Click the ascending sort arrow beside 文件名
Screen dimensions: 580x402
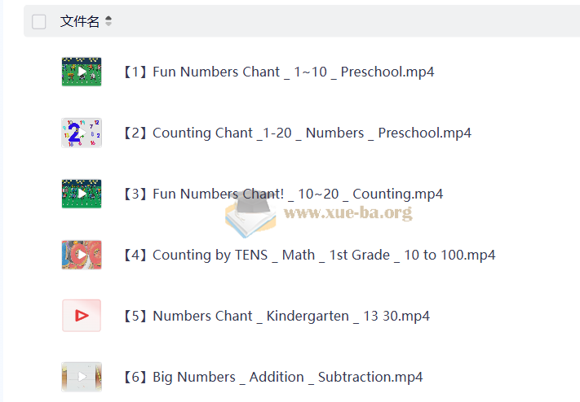pos(108,18)
